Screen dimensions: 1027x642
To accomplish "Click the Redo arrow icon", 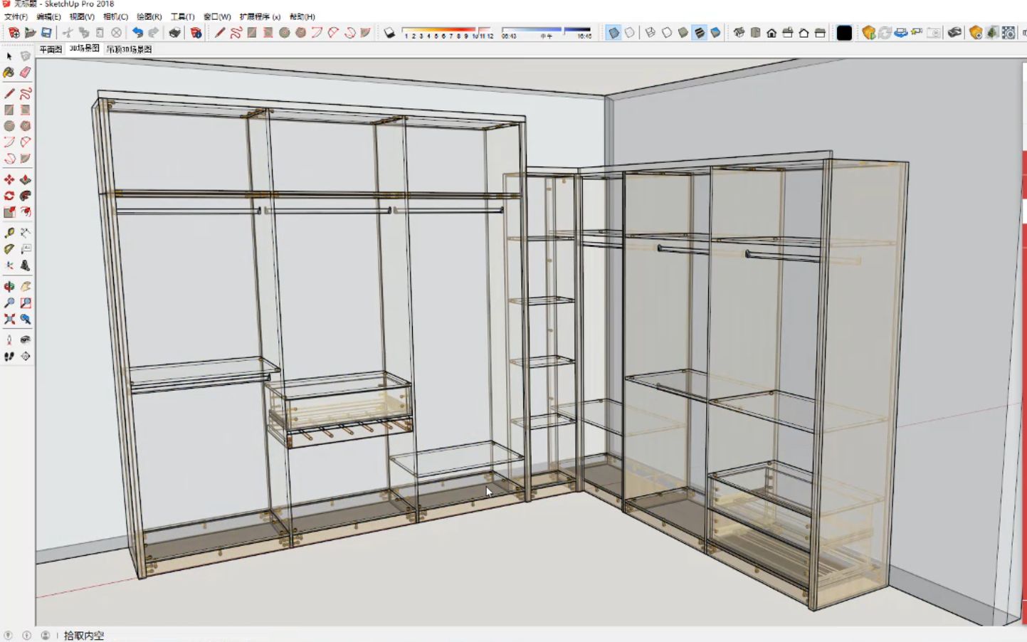I will 153,33.
